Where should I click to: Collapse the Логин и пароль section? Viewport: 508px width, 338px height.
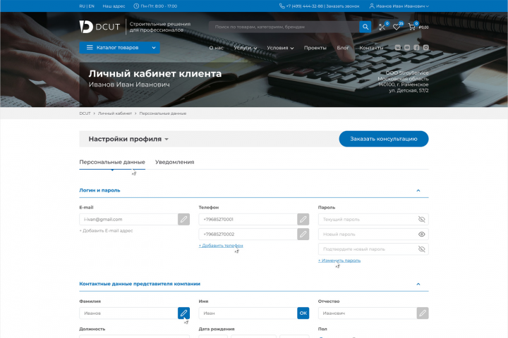(418, 191)
